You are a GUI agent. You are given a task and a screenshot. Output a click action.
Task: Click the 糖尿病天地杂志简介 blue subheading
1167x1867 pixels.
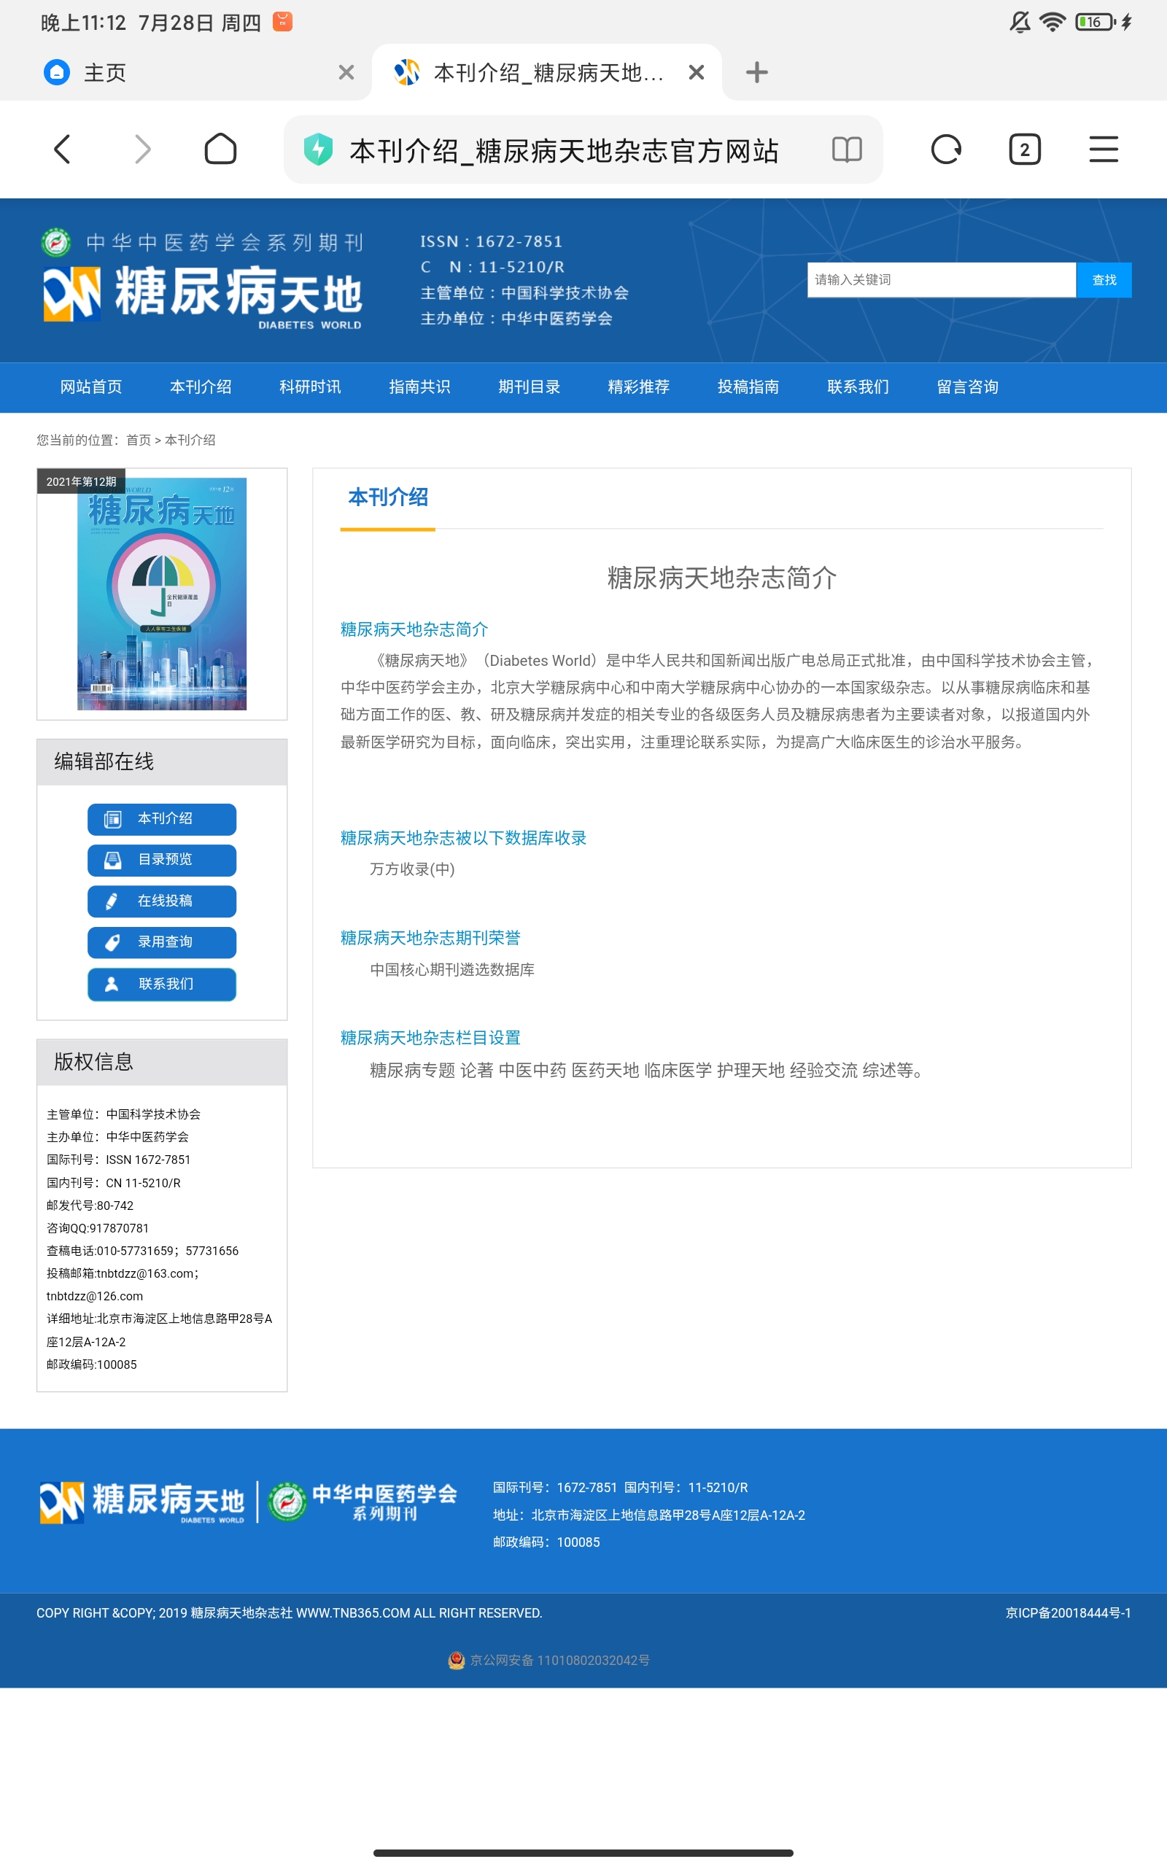pyautogui.click(x=414, y=629)
